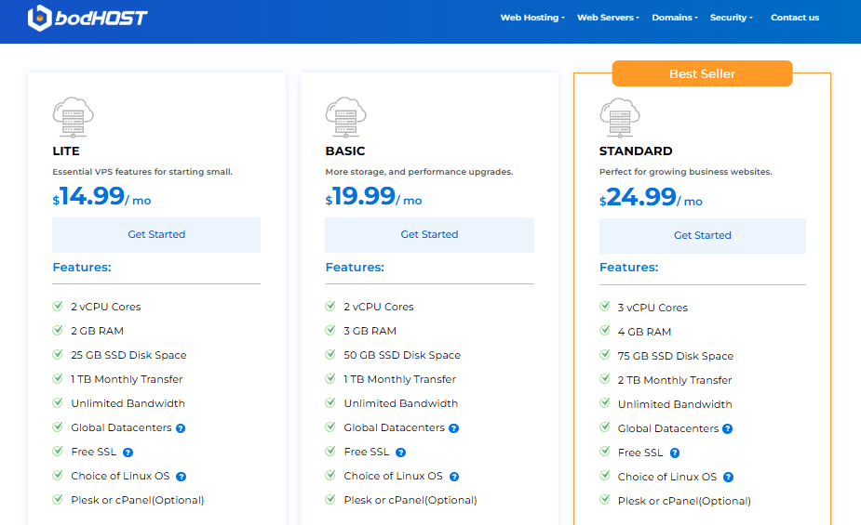
Task: Click the bodHOST logo
Action: [87, 18]
